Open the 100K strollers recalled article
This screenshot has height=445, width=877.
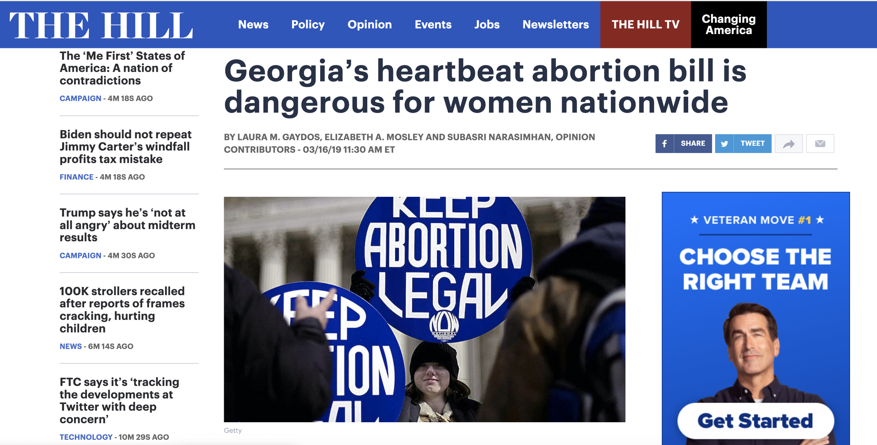coord(122,310)
